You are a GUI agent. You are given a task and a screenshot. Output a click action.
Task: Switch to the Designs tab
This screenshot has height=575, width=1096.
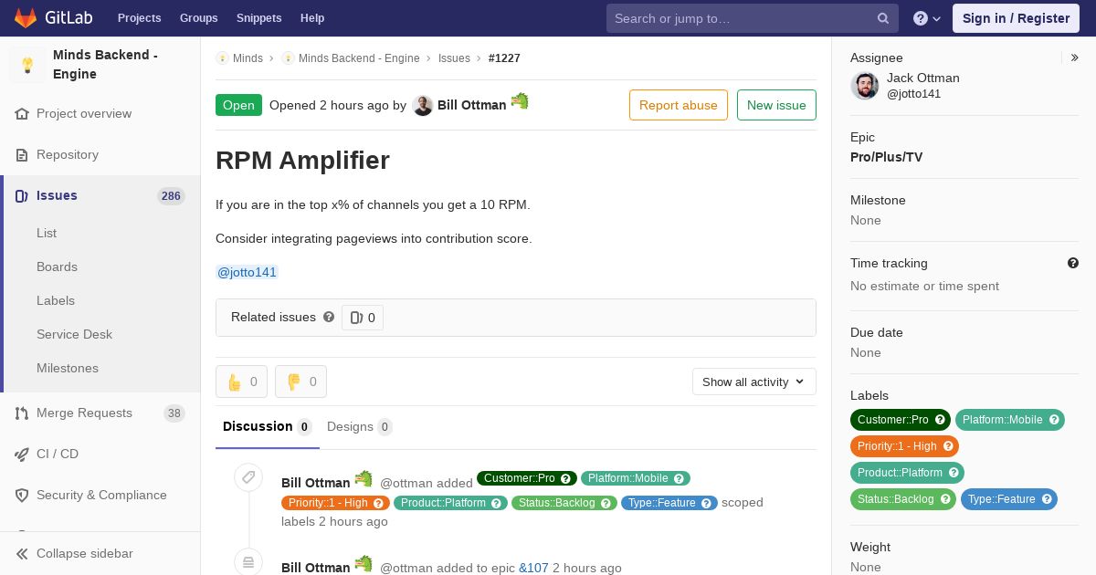point(360,427)
